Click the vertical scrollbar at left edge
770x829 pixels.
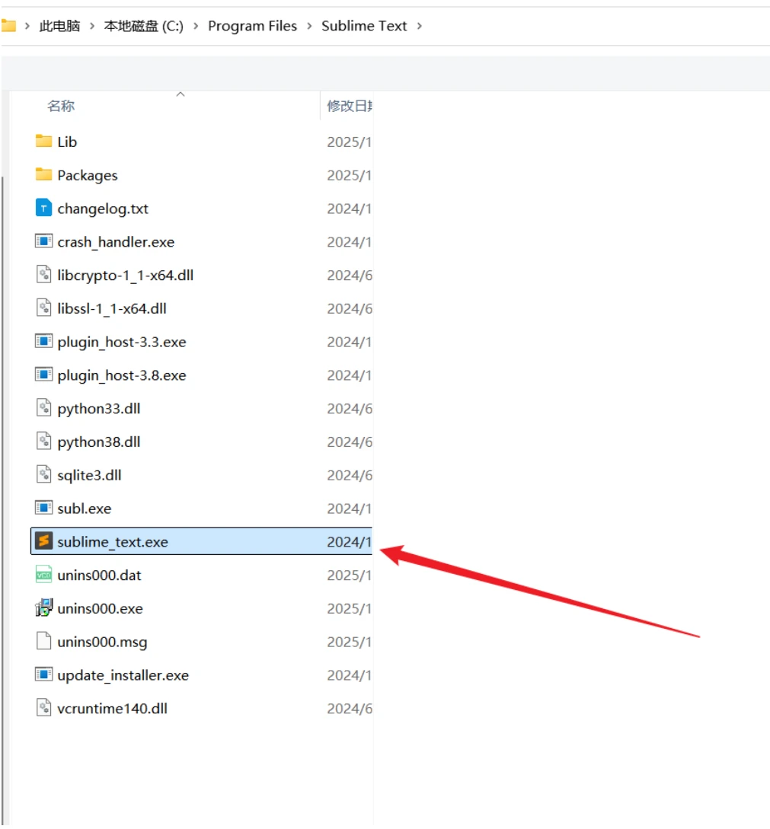coord(2,499)
